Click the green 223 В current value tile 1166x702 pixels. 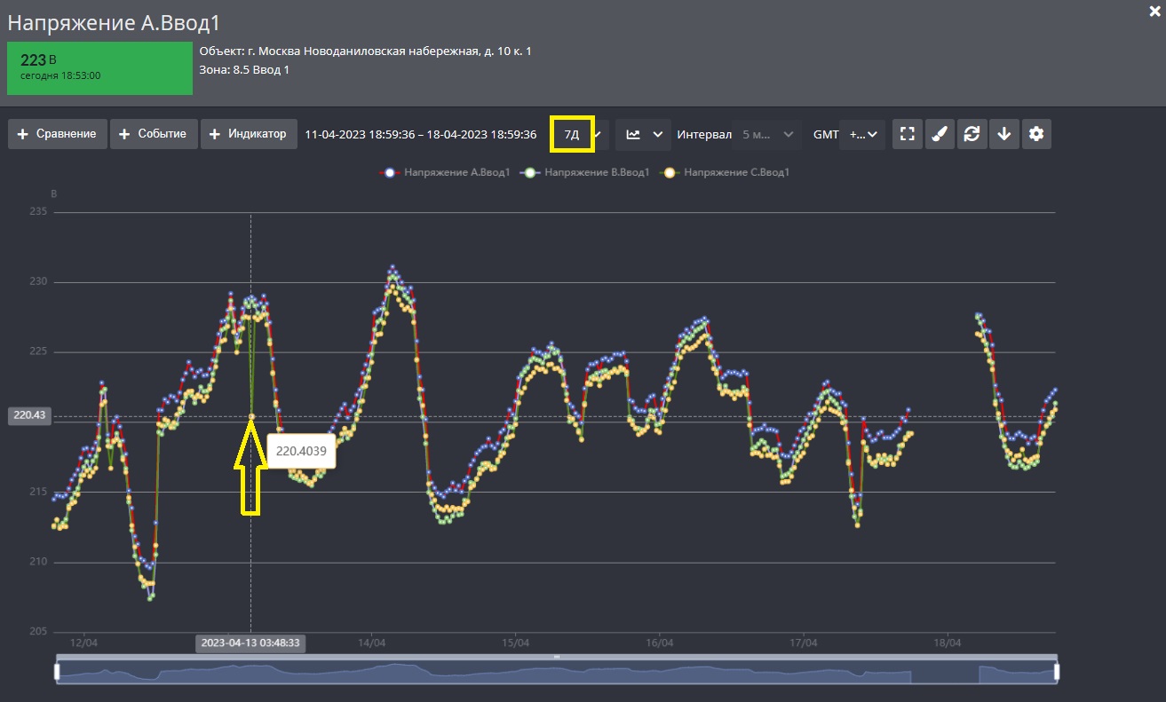click(100, 67)
